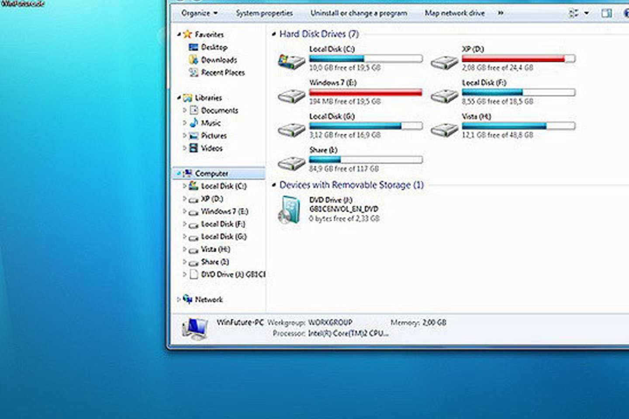Select Share (I:) in the navigation tree
The image size is (629, 419).
point(215,262)
